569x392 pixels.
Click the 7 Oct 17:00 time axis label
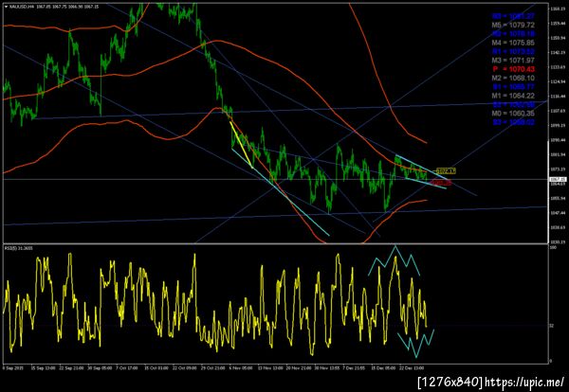(x=126, y=367)
